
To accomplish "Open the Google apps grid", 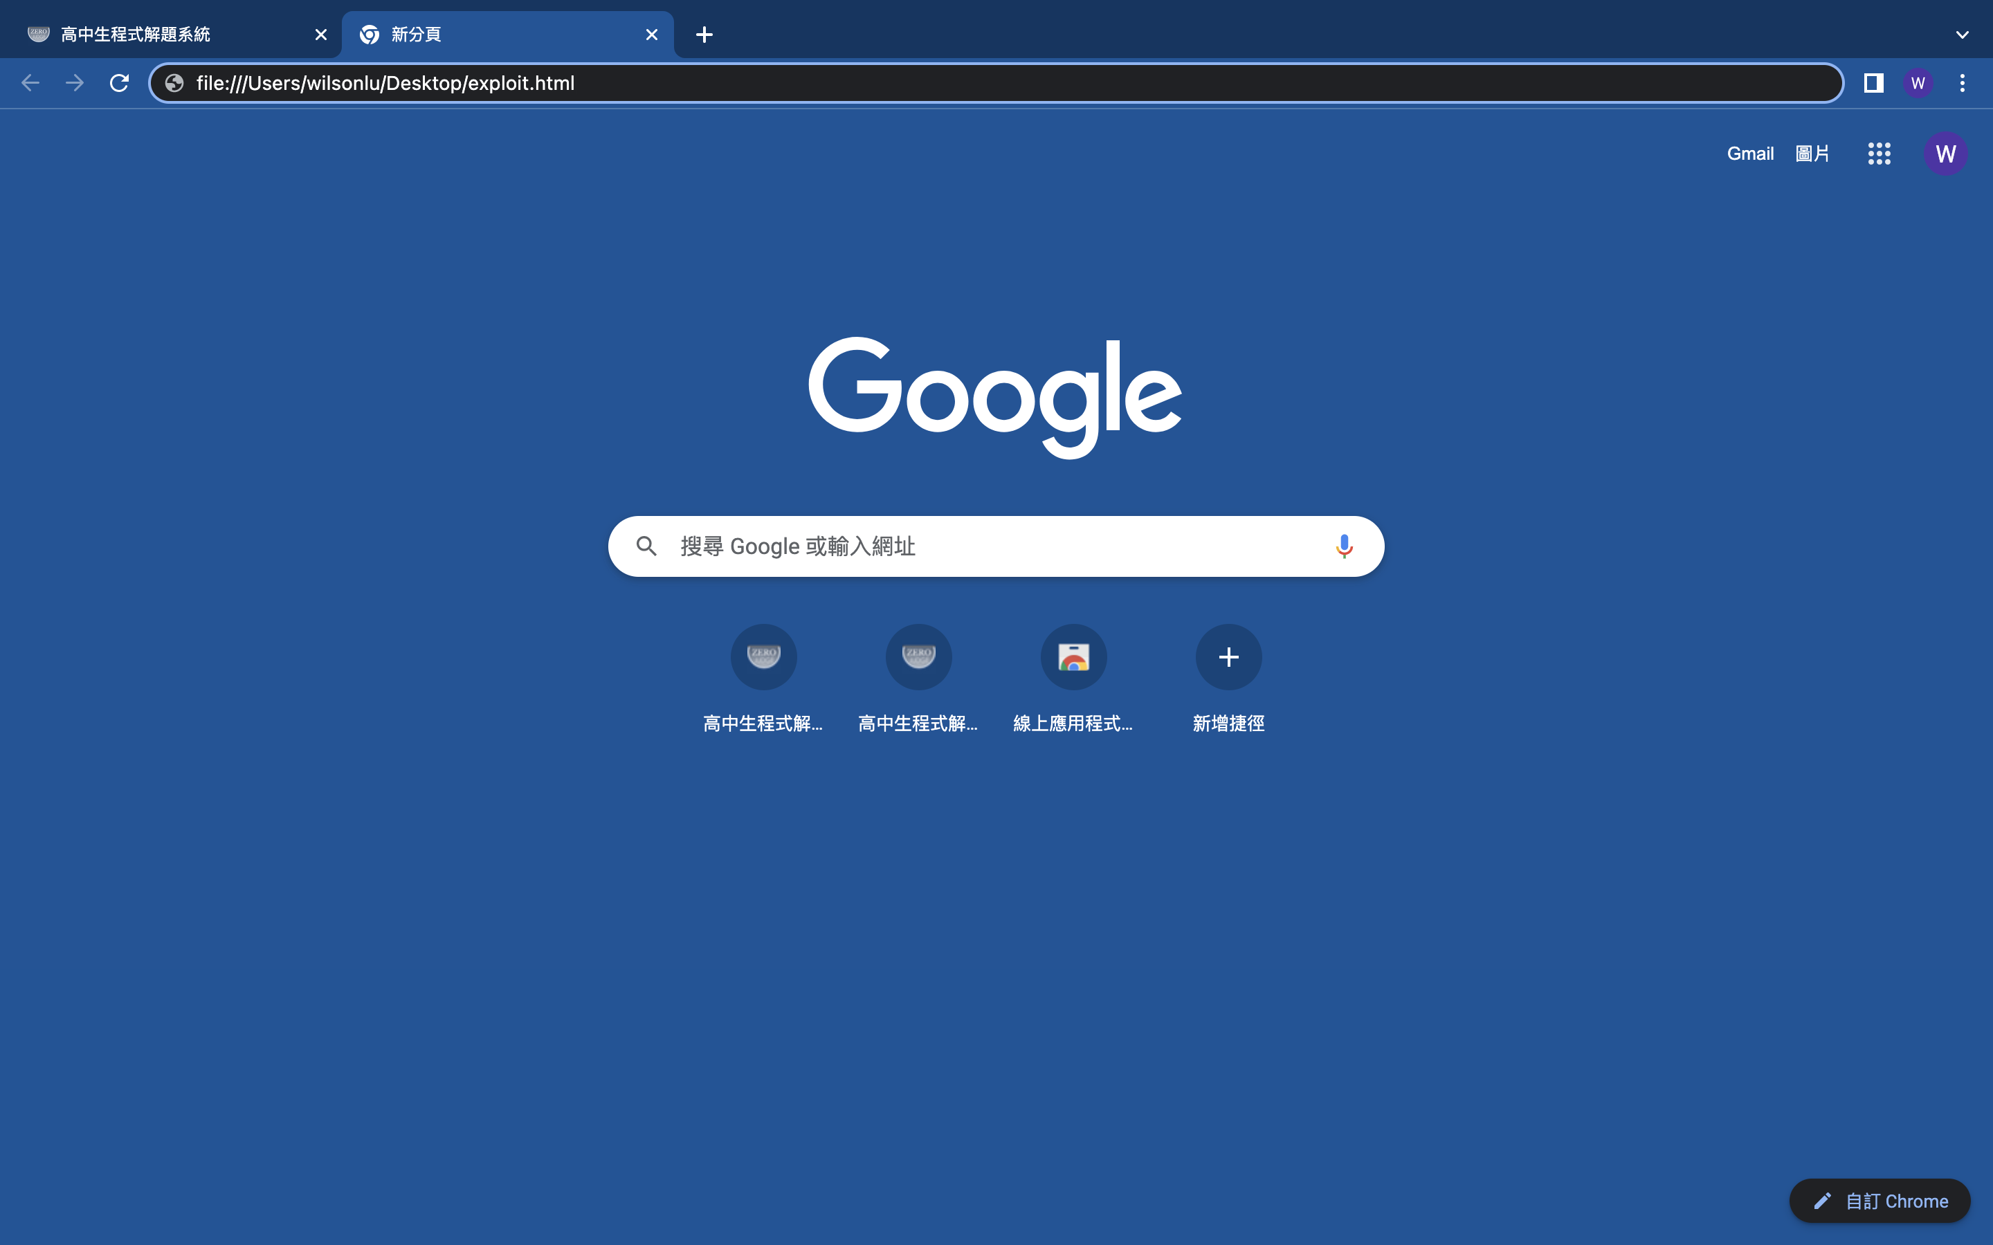I will (1880, 154).
